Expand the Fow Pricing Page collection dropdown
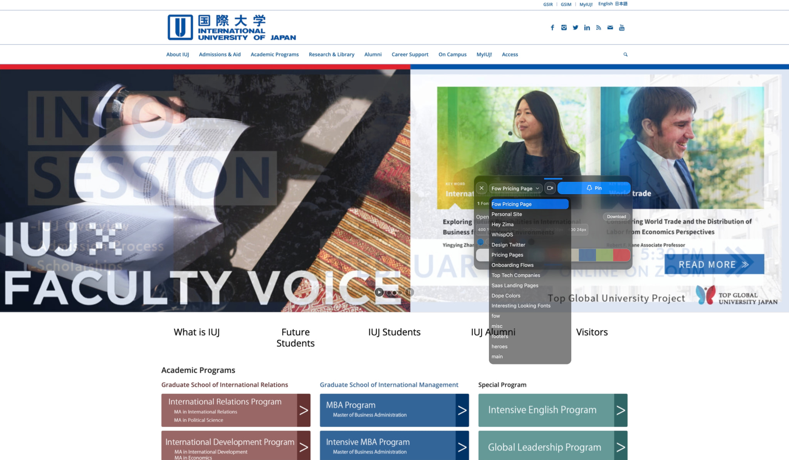The height and width of the screenshot is (460, 789). 515,188
